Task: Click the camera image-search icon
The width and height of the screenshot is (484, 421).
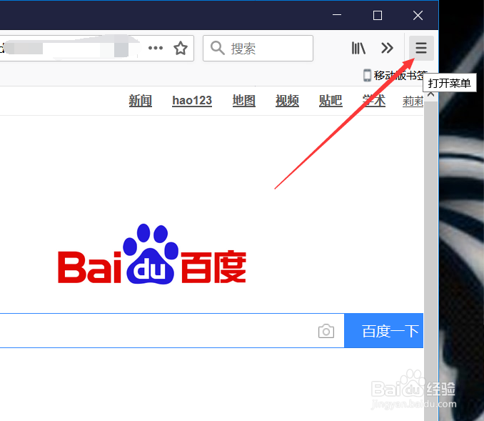Action: click(x=326, y=331)
